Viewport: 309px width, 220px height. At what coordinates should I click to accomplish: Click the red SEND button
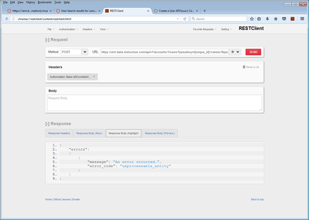(253, 52)
